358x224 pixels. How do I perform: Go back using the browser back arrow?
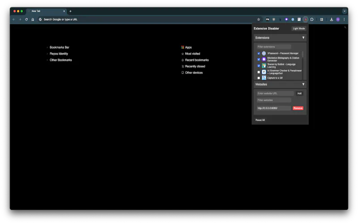tap(14, 19)
